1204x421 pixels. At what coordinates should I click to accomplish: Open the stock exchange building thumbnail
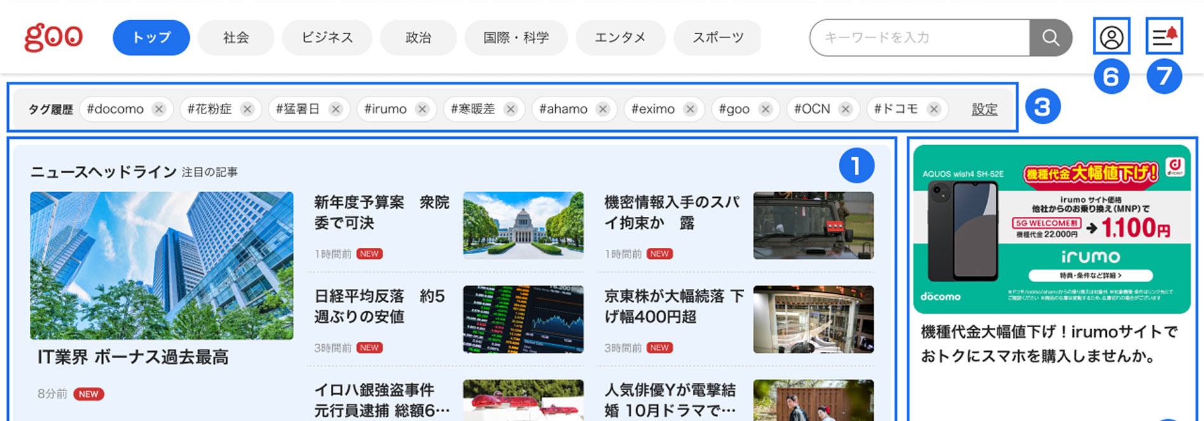(x=813, y=319)
